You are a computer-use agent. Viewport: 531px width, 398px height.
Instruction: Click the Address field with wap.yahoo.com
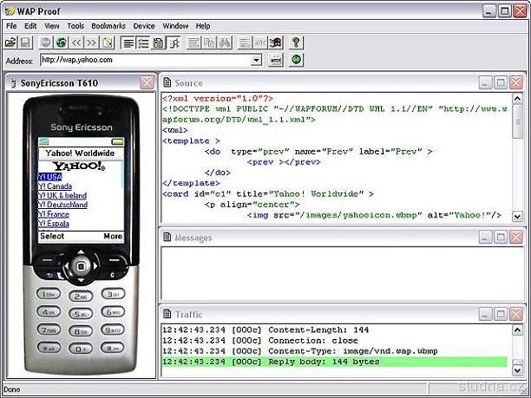[146, 60]
